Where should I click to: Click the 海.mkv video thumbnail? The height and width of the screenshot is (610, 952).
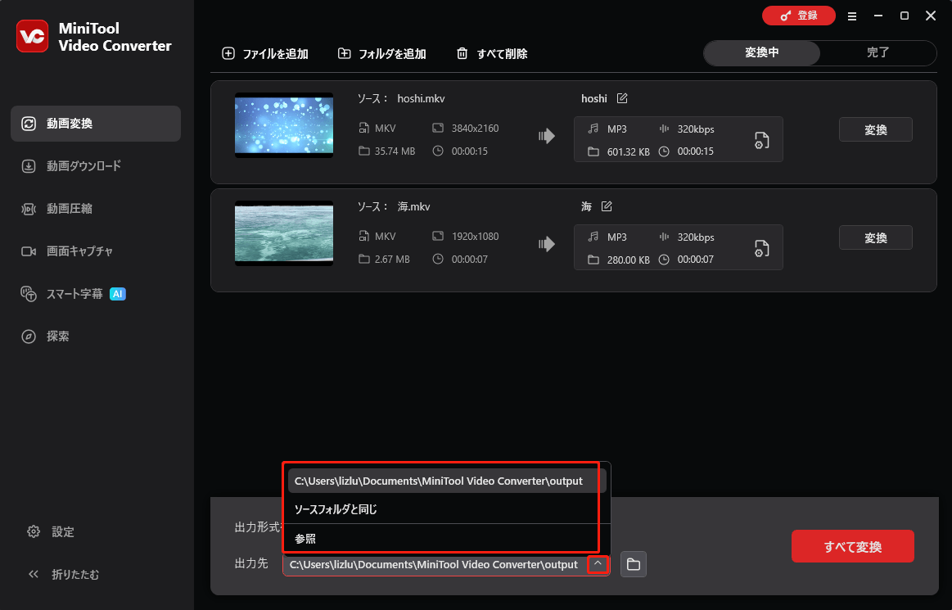pos(284,233)
